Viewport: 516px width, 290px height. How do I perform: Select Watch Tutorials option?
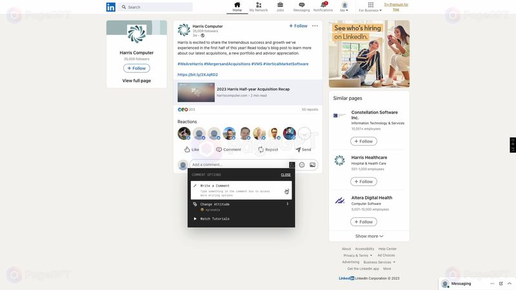tap(241, 218)
